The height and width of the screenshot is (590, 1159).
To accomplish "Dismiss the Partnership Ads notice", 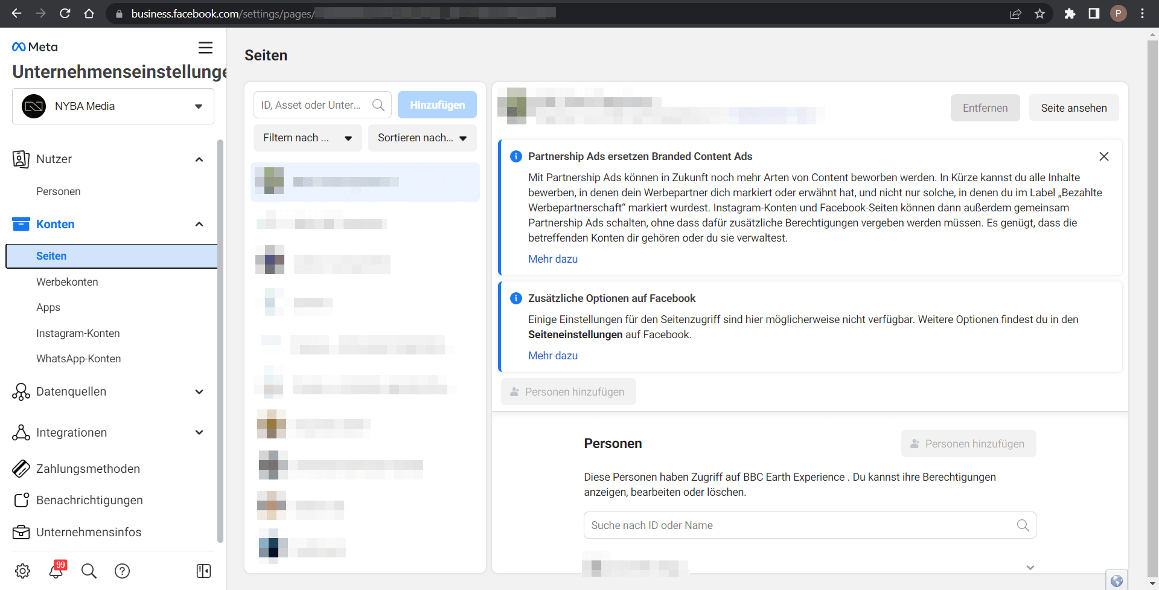I will pyautogui.click(x=1104, y=156).
